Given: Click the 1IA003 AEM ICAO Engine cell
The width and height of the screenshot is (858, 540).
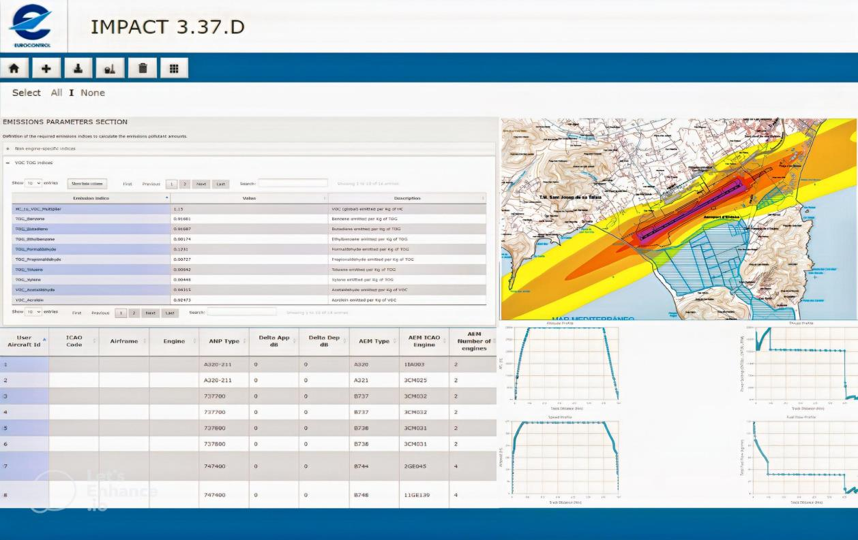Looking at the screenshot, I should click(424, 364).
